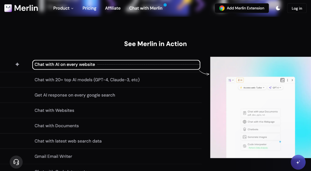The height and width of the screenshot is (171, 311).
Task: Open the three-dot menu in preview
Action: click(x=287, y=80)
